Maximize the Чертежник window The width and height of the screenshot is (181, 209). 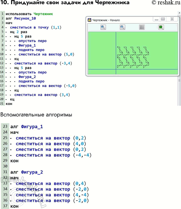point(163,20)
